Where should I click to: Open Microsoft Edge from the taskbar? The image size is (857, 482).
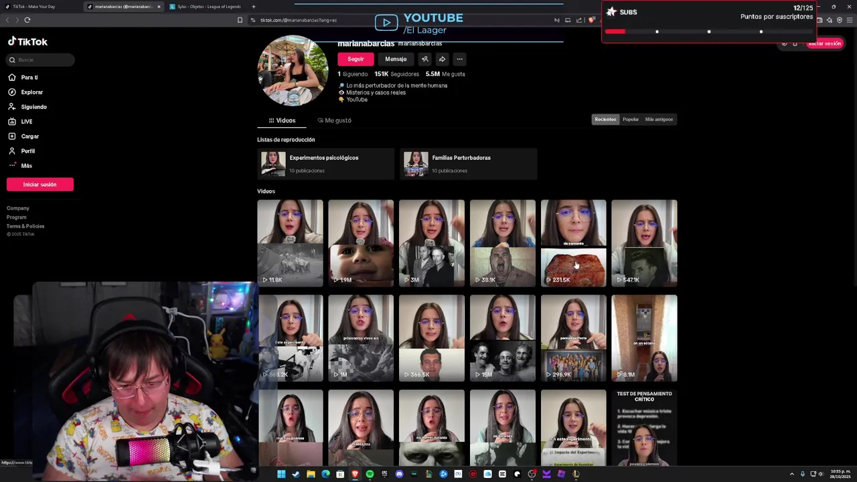click(x=325, y=474)
